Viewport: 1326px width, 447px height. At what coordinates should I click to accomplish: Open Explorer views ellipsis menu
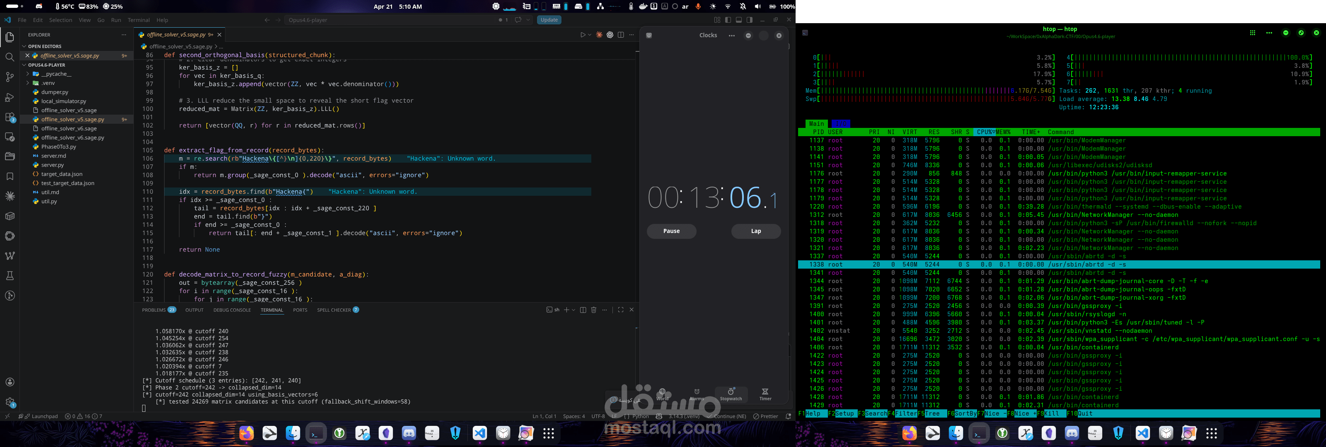click(x=123, y=34)
